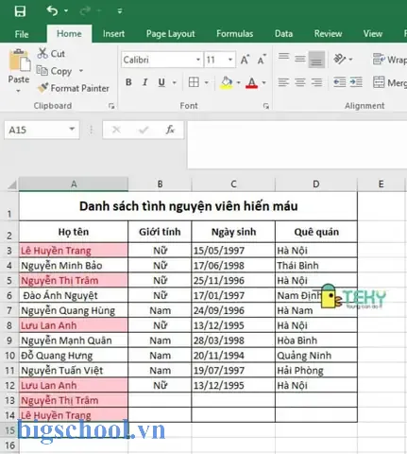Viewport: 407px width, 454px height.
Task: Click the Copy button
Action: point(54,71)
